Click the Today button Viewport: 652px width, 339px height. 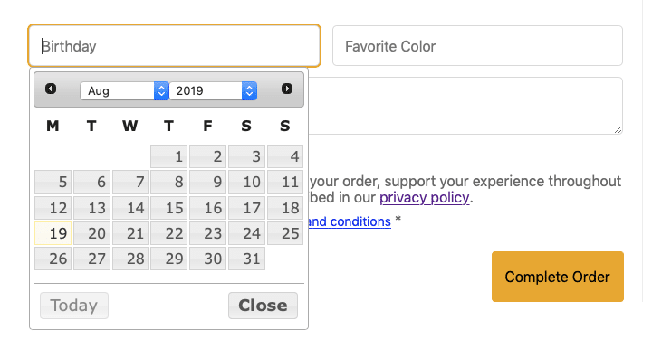point(74,306)
